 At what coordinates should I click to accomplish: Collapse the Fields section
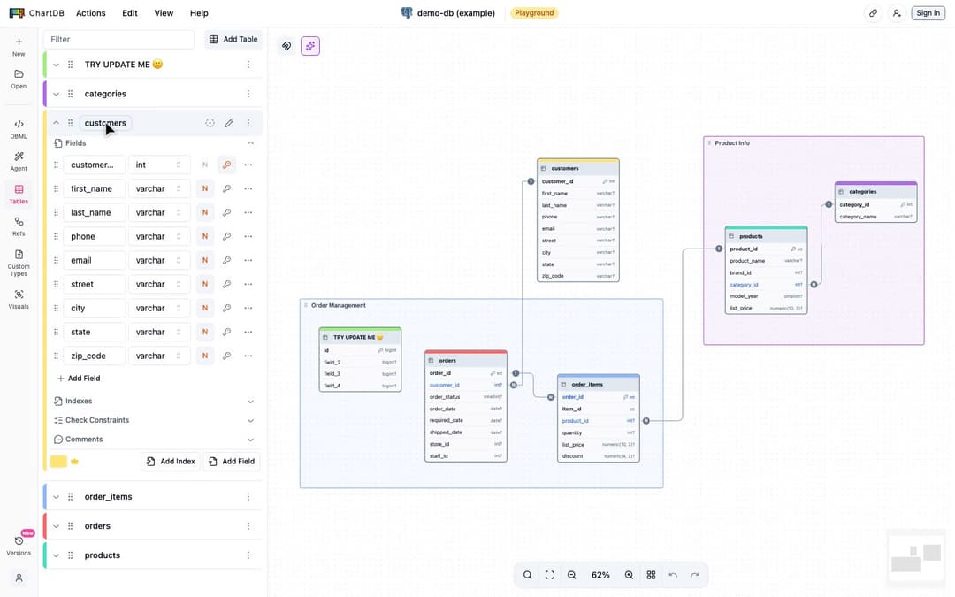250,143
